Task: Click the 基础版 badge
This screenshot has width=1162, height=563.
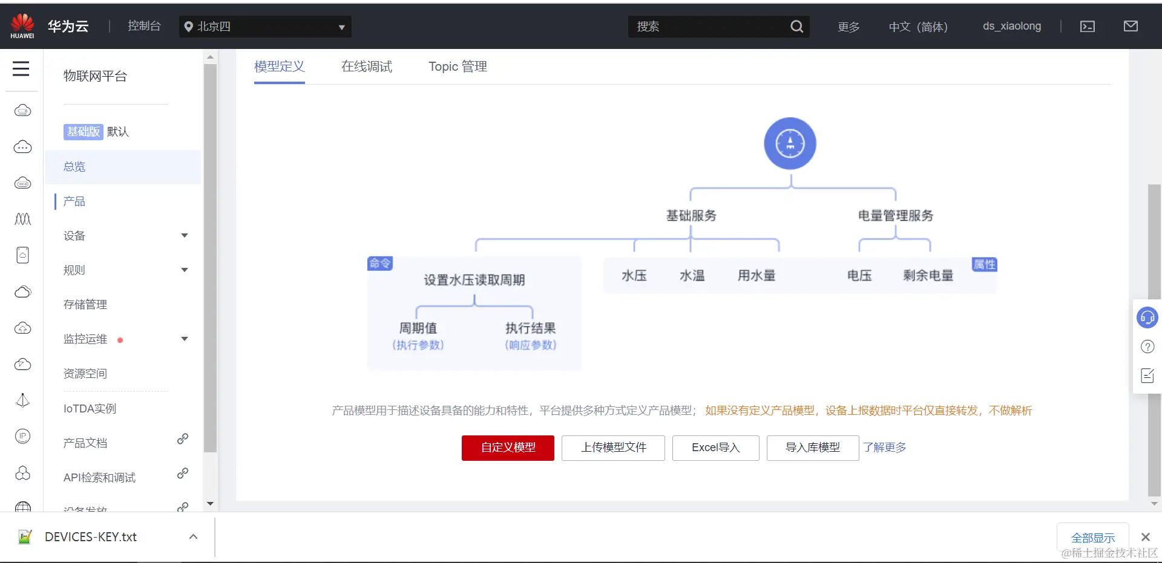Action: [x=83, y=132]
